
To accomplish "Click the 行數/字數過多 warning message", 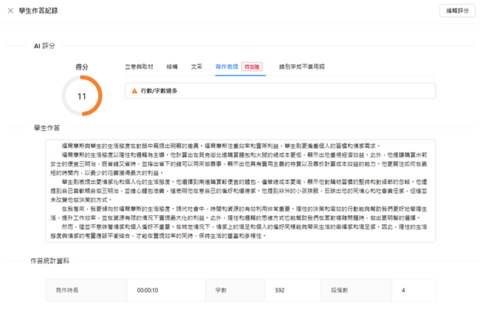I will 159,90.
